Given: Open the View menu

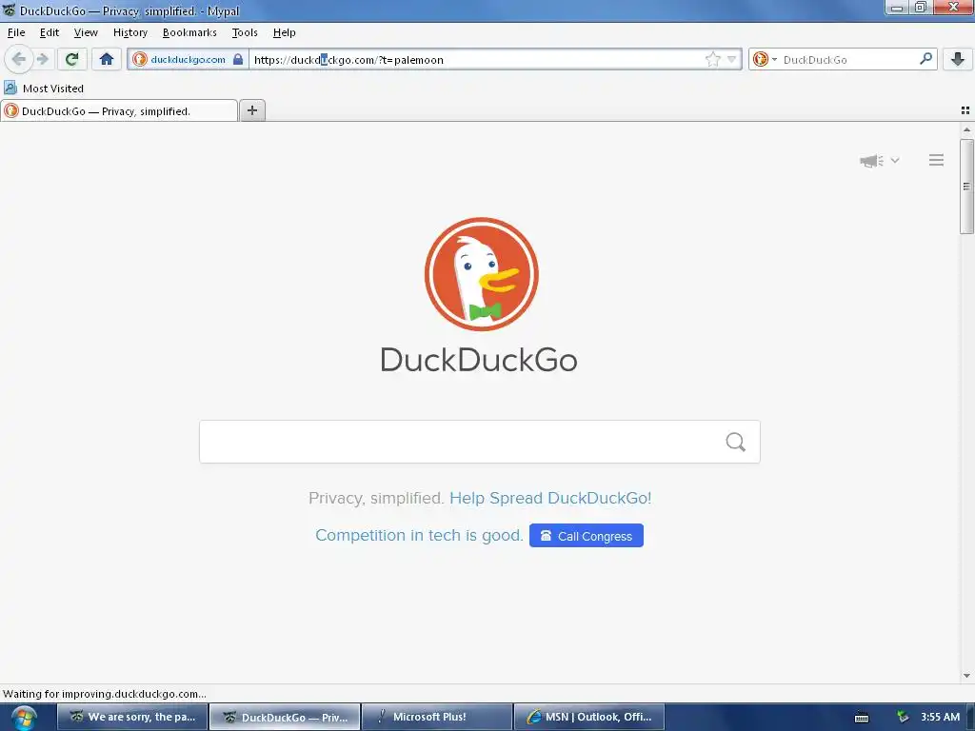Looking at the screenshot, I should [86, 32].
